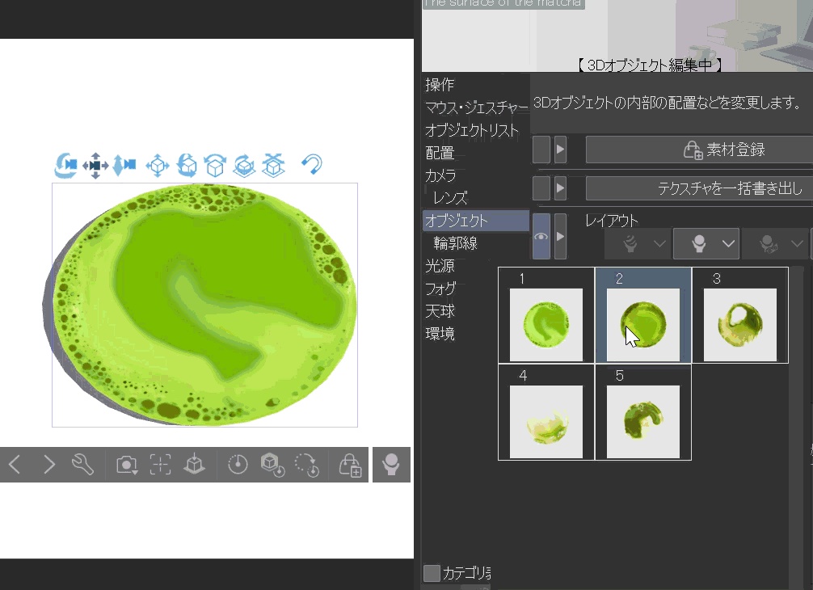Open the 配置 category

click(x=440, y=153)
